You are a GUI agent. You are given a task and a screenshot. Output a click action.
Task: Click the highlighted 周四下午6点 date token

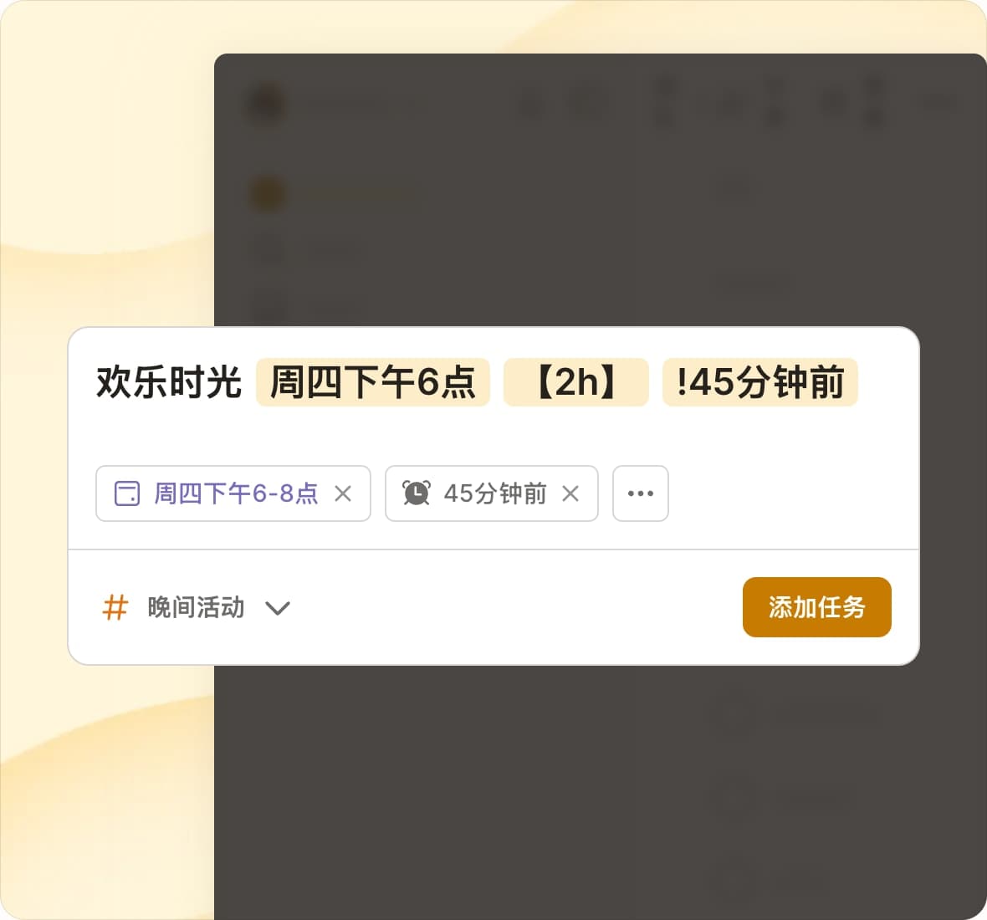pyautogui.click(x=373, y=382)
